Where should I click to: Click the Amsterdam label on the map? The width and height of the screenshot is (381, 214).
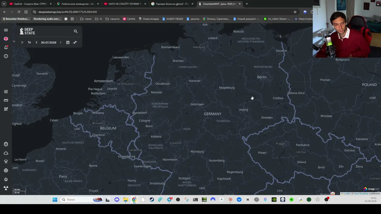click(x=103, y=81)
